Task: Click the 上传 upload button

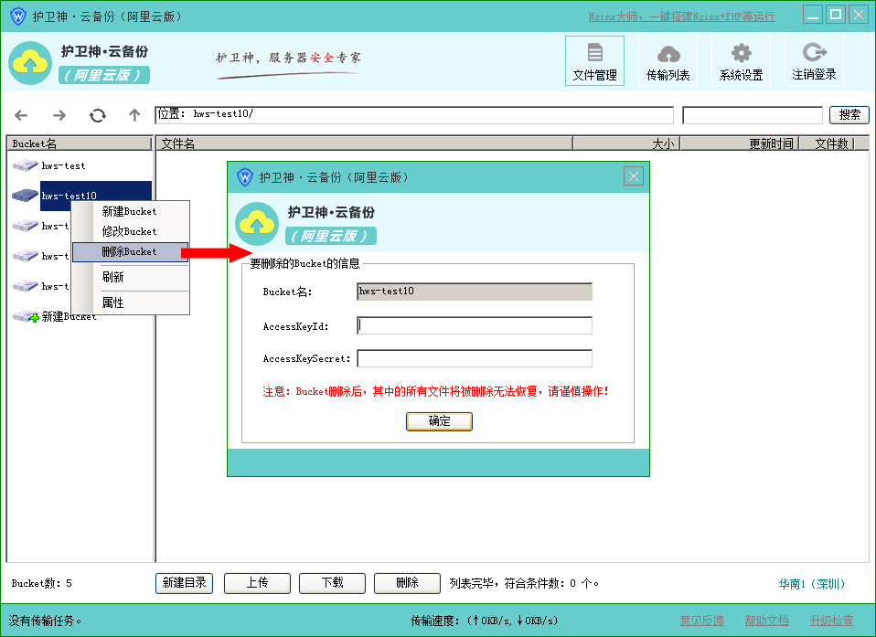Action: [x=257, y=583]
